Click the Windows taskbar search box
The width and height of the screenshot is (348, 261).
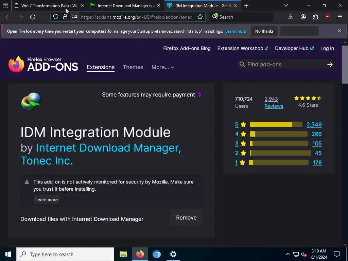65,254
